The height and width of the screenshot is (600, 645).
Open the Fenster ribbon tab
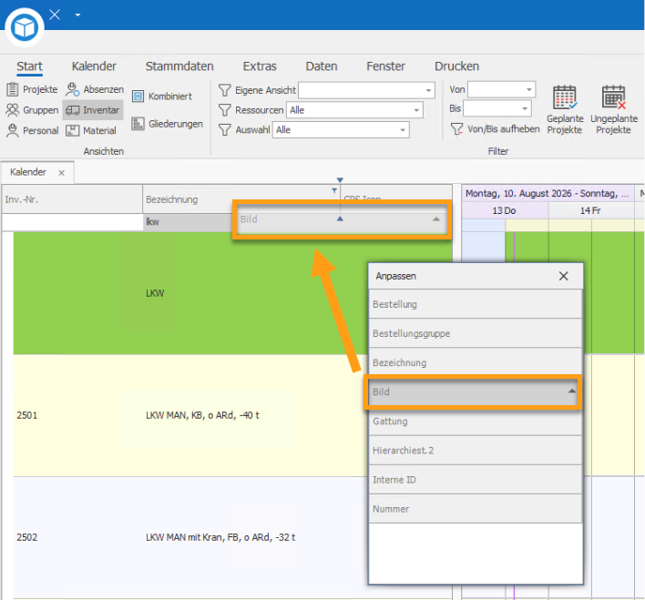coord(386,66)
